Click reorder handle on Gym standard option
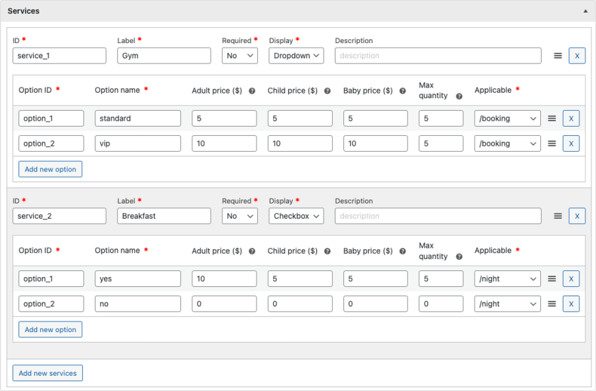 click(x=552, y=119)
